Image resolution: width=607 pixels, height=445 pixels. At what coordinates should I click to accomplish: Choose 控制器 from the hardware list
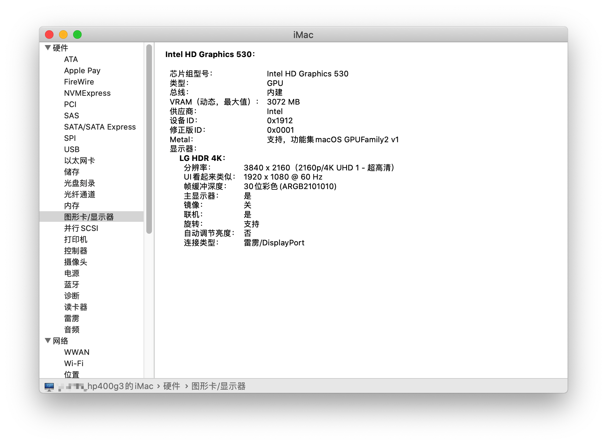(x=76, y=251)
